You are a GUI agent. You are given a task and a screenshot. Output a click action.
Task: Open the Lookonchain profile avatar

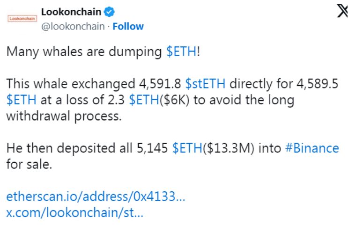22,18
